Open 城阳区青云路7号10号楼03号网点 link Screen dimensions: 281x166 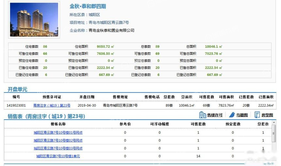click(58, 148)
